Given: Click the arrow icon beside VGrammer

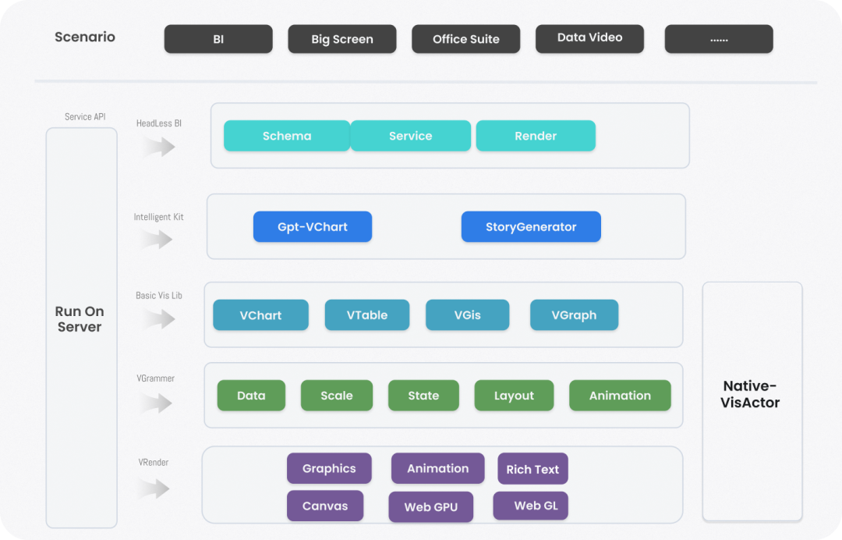Looking at the screenshot, I should pos(159,403).
